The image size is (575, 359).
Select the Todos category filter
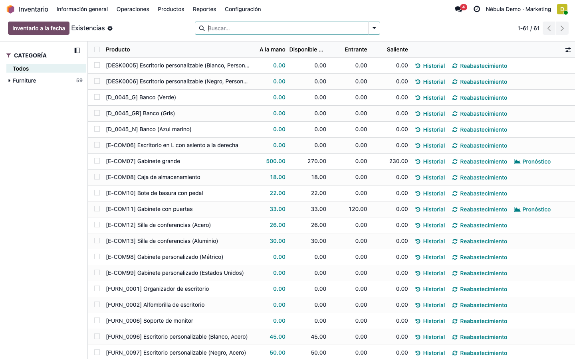(x=46, y=69)
